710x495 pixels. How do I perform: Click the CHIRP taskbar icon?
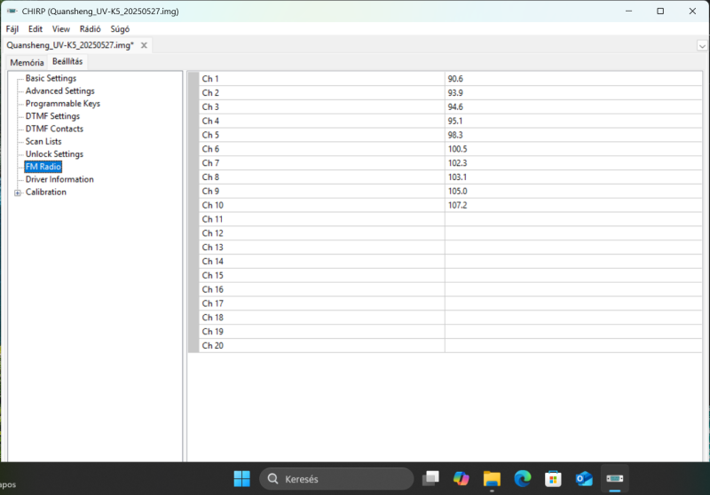tap(614, 479)
